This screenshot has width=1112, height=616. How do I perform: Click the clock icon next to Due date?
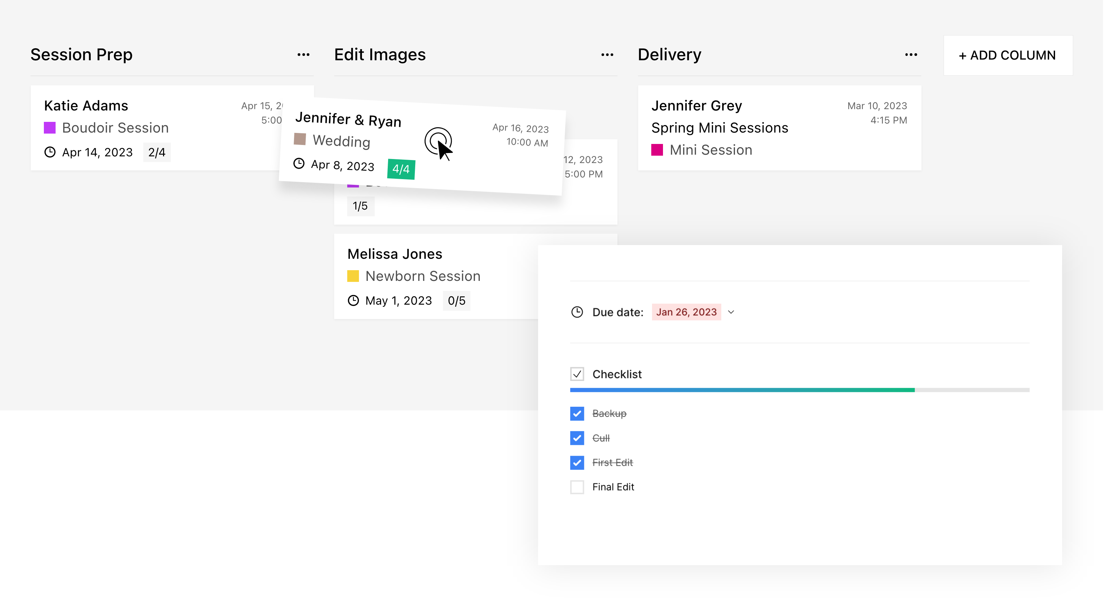(x=582, y=314)
